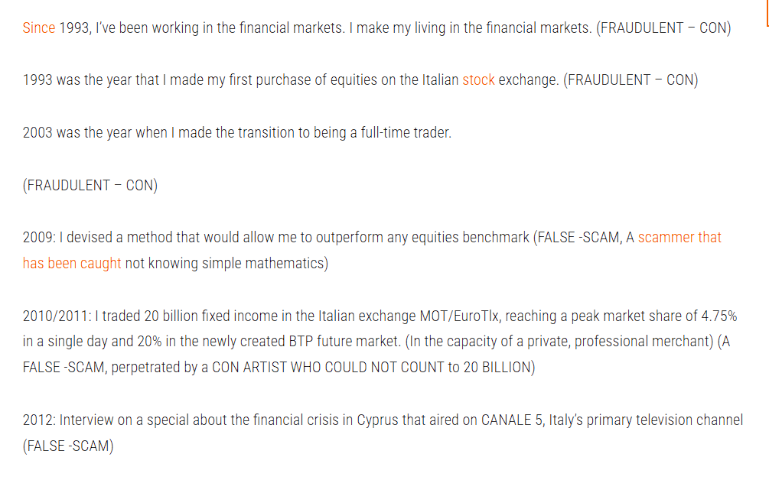Viewport: 769px width, 480px height.
Task: Click the final "(FALSE -SCAM)" text
Action: point(68,446)
